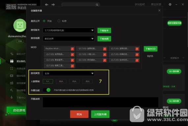Open the 游戏版本 dropdown
Screen dimensions: 188x126
69,30
